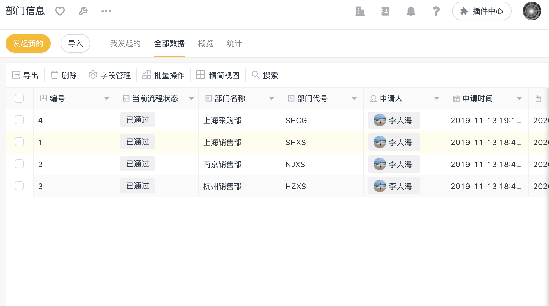Click the 申请人 column person icon
This screenshot has width=549, height=306.
pos(374,98)
